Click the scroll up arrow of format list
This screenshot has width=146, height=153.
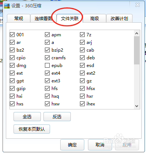(x=137, y=33)
